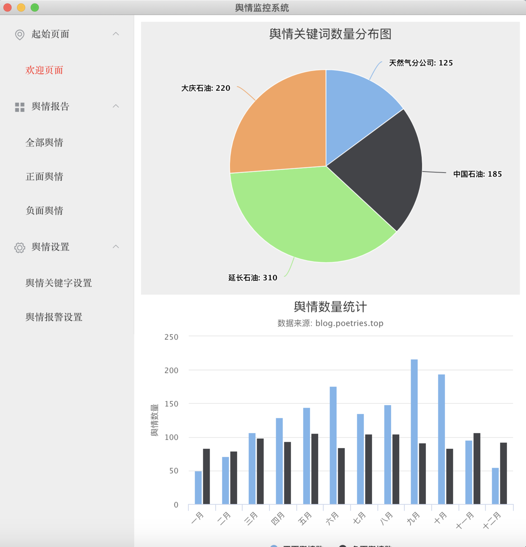Close the 舆情监控系统 window with the red button
Screen dimensions: 526x547
pos(8,7)
